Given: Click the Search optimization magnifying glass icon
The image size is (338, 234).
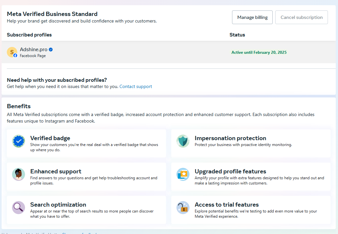Looking at the screenshot, I should [x=19, y=208].
